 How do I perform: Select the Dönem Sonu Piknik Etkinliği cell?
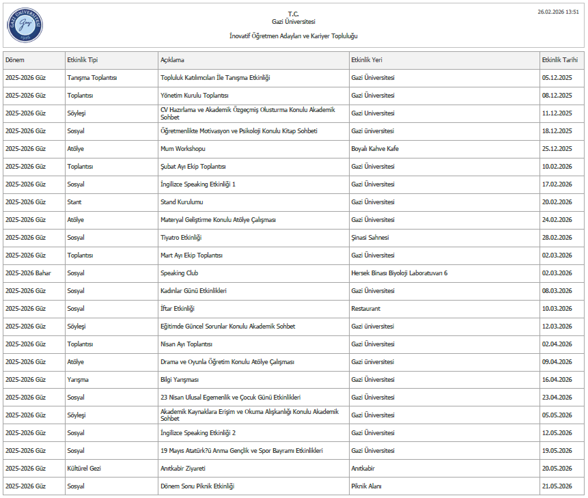pyautogui.click(x=197, y=486)
